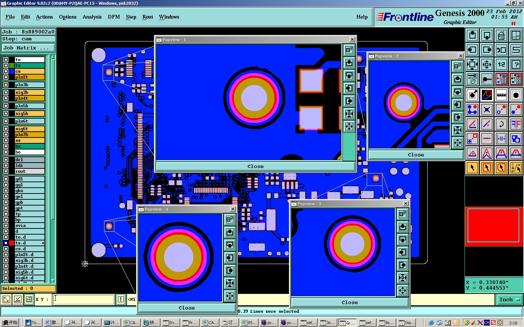Click the Windows Start button in taskbar

pyautogui.click(x=10, y=323)
